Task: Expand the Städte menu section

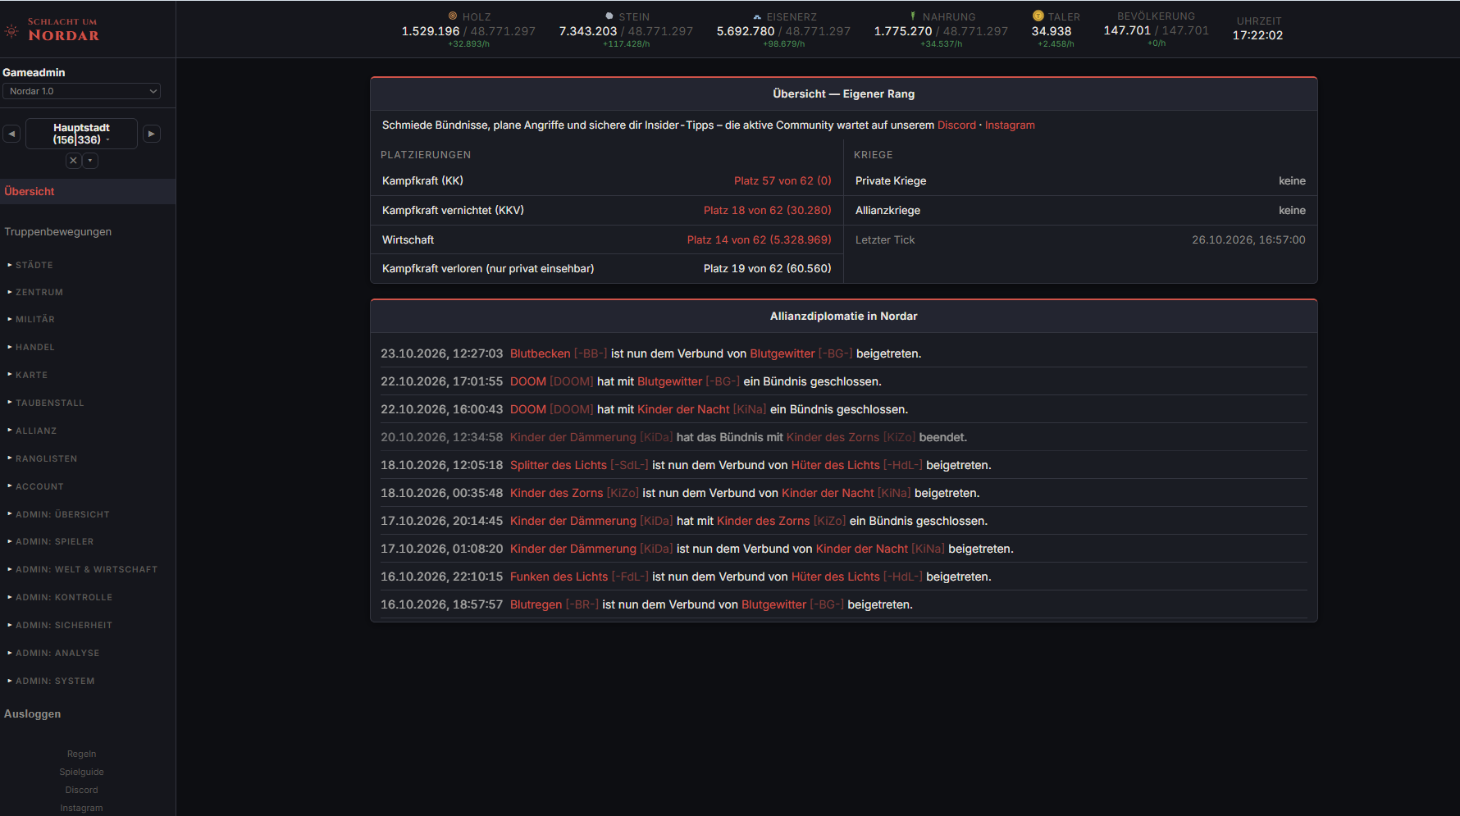Action: 30,265
